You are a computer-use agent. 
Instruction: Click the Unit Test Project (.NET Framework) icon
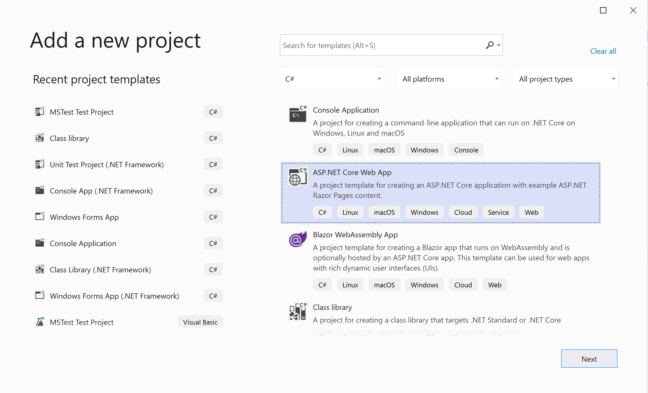click(x=40, y=164)
